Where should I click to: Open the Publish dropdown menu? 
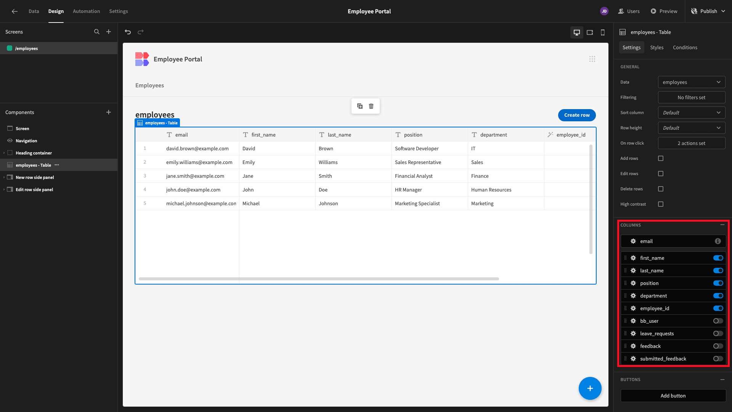tap(708, 11)
